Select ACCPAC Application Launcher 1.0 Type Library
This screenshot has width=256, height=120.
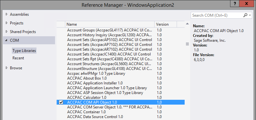[121, 88]
